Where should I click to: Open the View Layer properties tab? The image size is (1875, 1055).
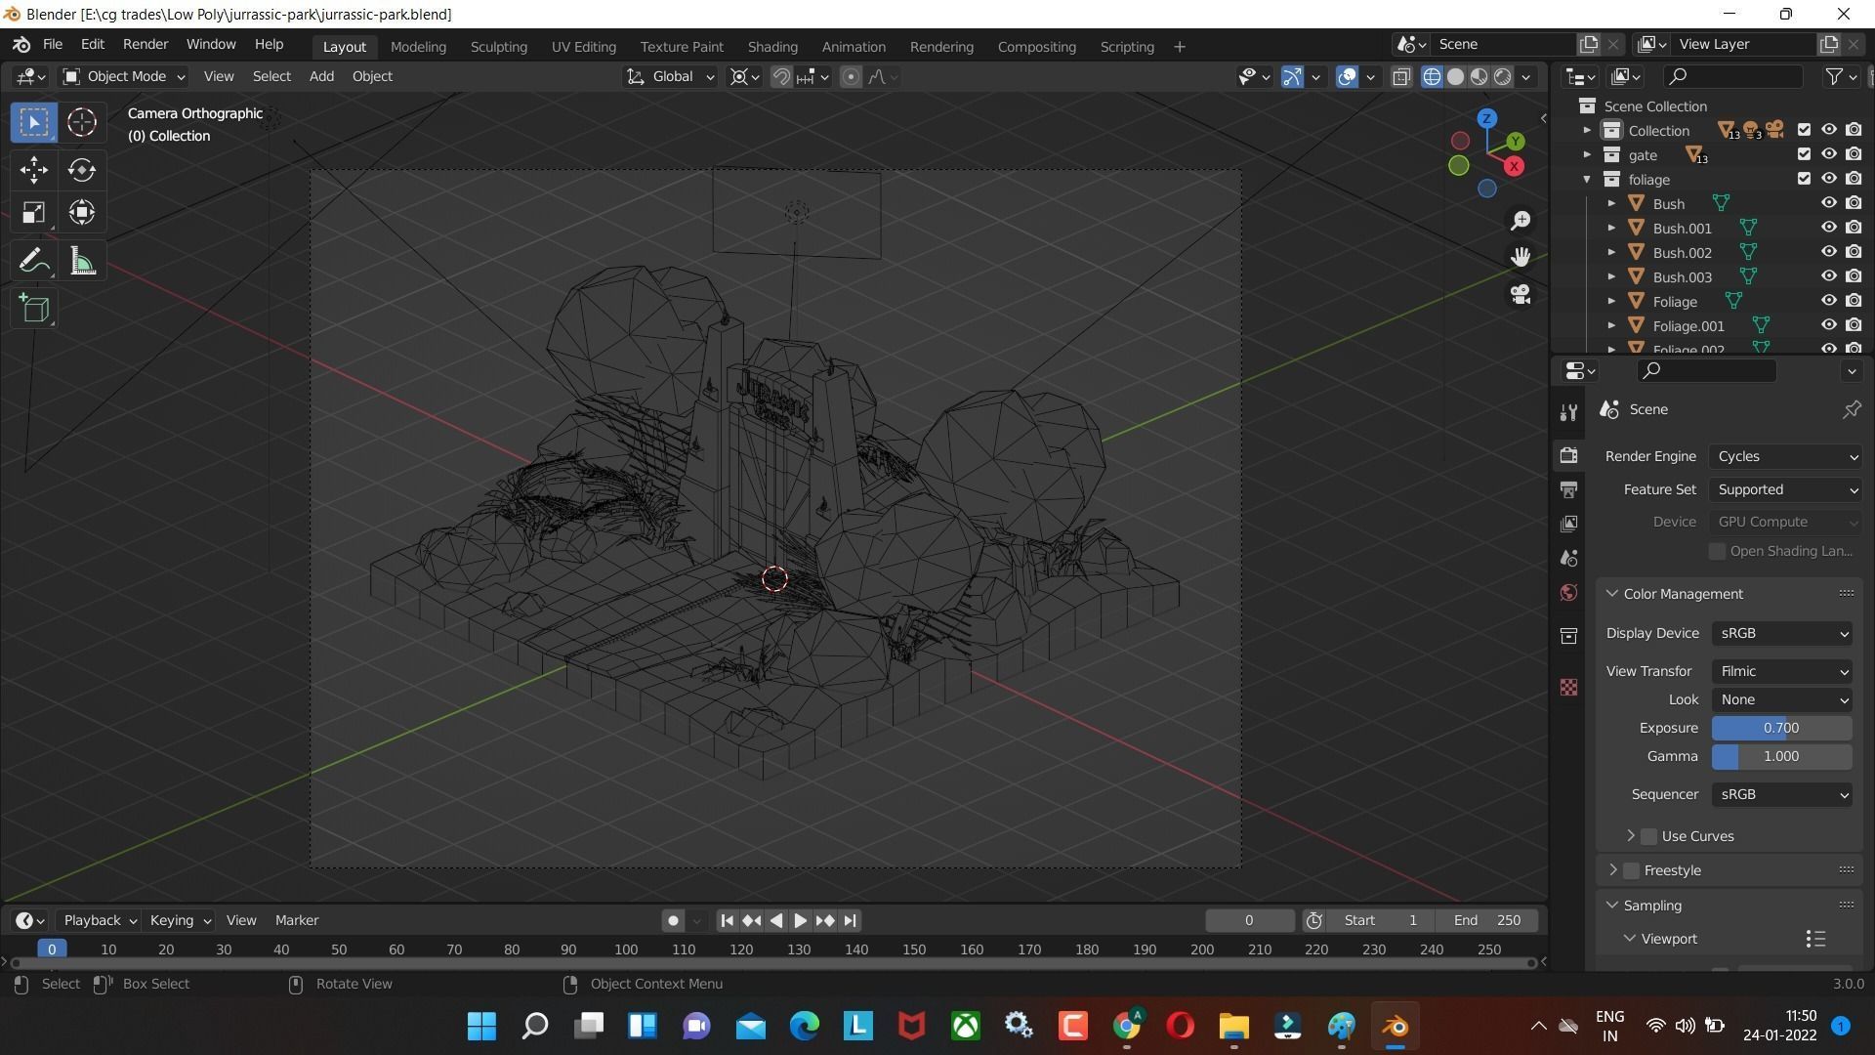(x=1569, y=524)
